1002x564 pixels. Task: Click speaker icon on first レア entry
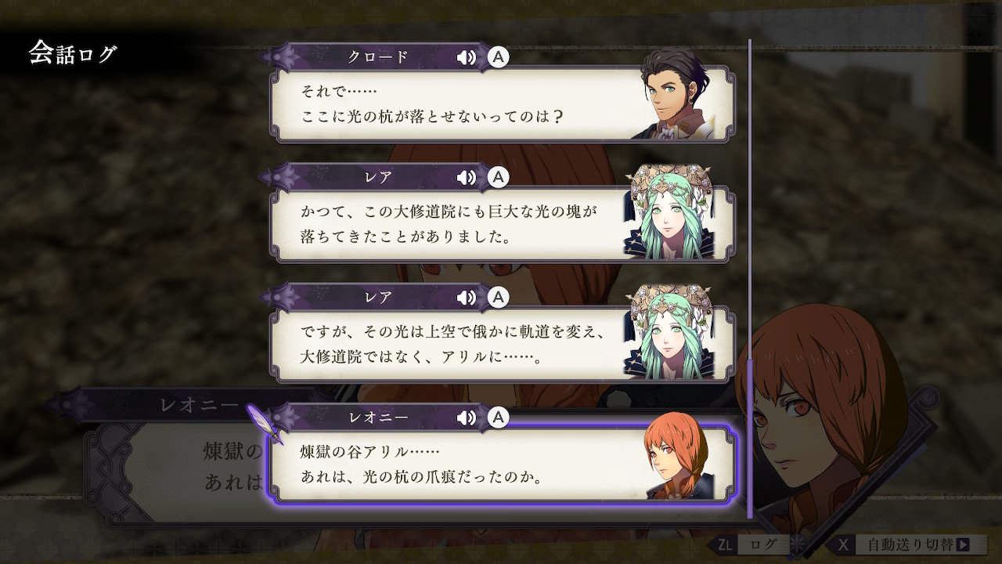coord(467,178)
